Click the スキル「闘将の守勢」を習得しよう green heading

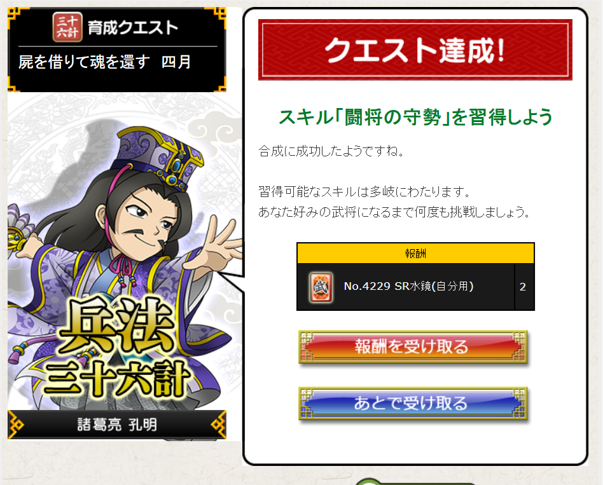(x=415, y=117)
